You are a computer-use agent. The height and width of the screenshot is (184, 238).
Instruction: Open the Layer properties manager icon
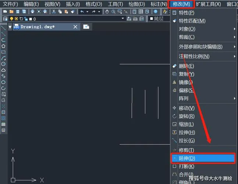pos(5,19)
